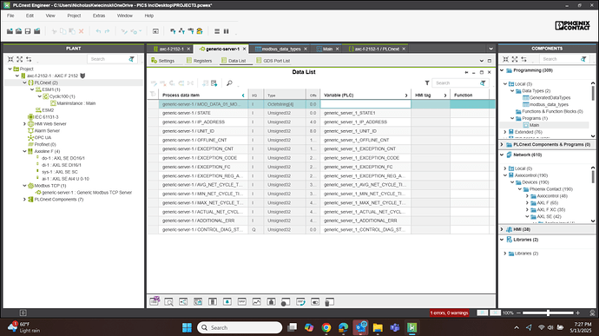Viewport: 599px width, 336px height.
Task: Switch to the Registers tab
Action: tap(199, 61)
